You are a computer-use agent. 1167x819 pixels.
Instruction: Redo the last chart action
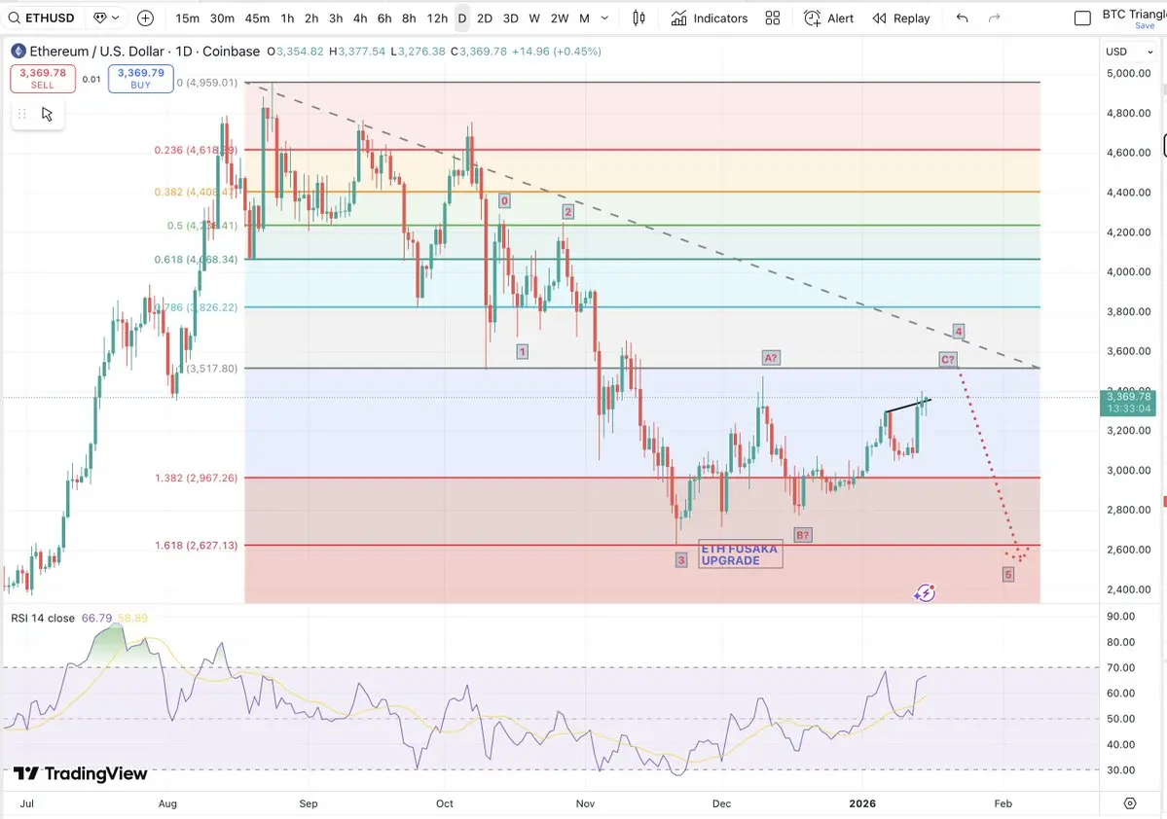coord(994,18)
